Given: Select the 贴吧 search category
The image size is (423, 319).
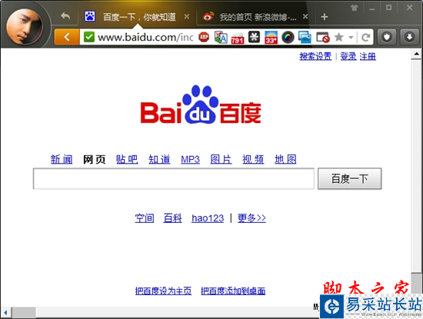Looking at the screenshot, I should [x=127, y=159].
